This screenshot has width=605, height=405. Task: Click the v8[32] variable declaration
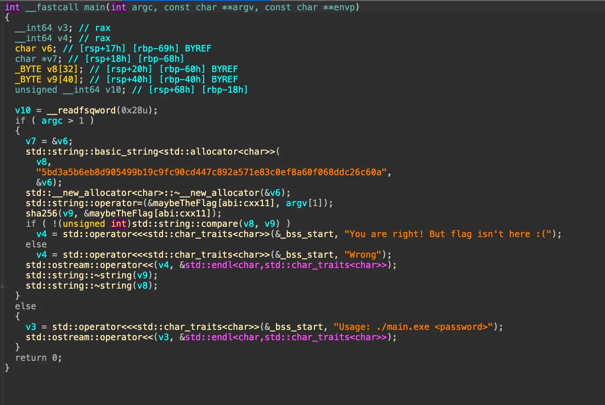(49, 69)
